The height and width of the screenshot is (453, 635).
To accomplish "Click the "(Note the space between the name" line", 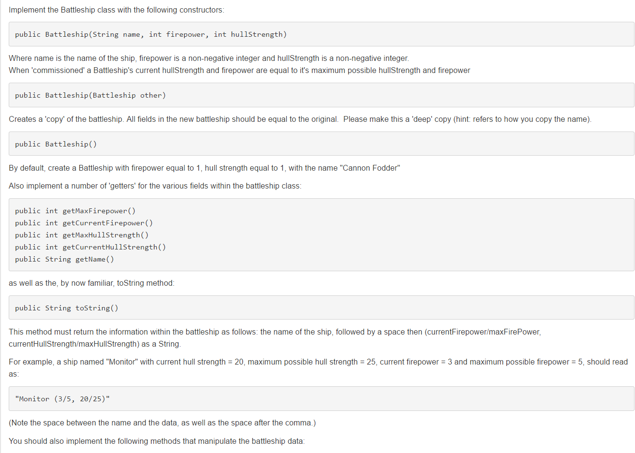I will 162,423.
